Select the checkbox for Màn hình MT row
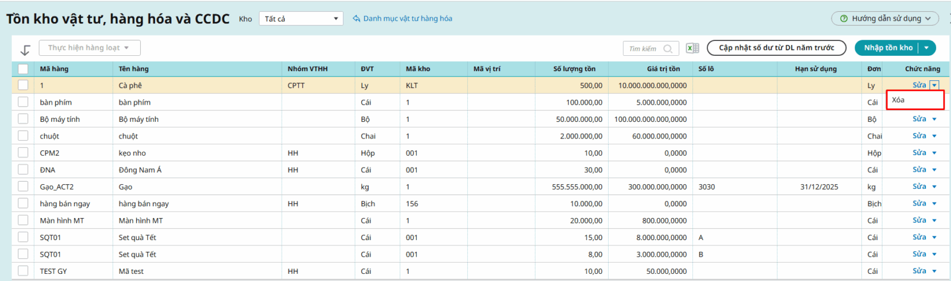Screen dimensions: 951x281 point(23,220)
